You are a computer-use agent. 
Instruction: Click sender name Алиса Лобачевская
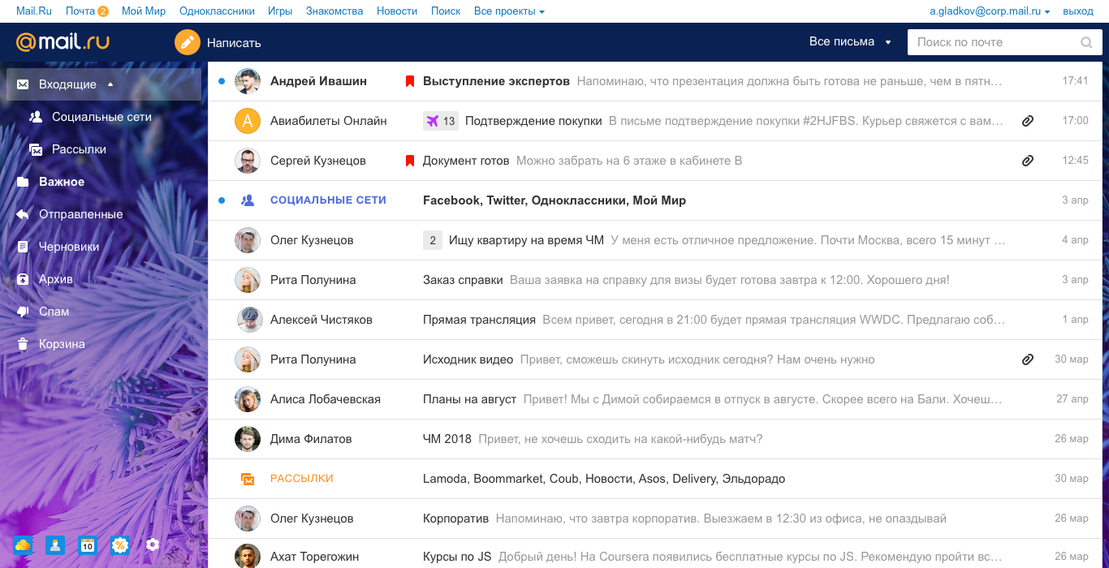[326, 399]
